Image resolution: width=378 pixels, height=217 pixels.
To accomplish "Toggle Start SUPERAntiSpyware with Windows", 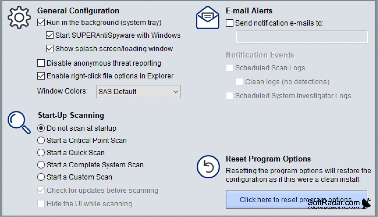I will tap(50, 36).
